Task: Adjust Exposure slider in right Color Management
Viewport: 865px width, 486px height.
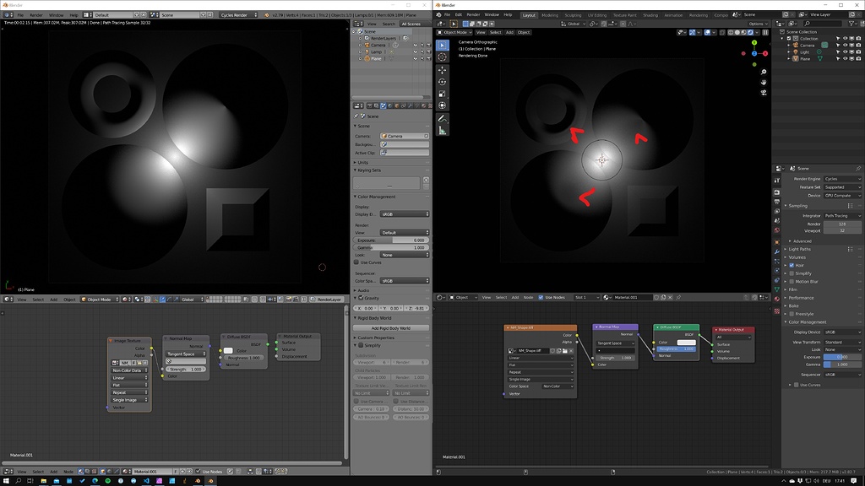Action: point(842,357)
